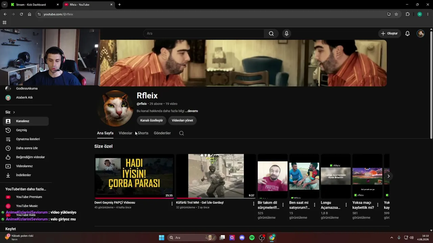This screenshot has width=433, height=243.
Task: Open Oynatma listeleri in sidebar
Action: coord(26,139)
